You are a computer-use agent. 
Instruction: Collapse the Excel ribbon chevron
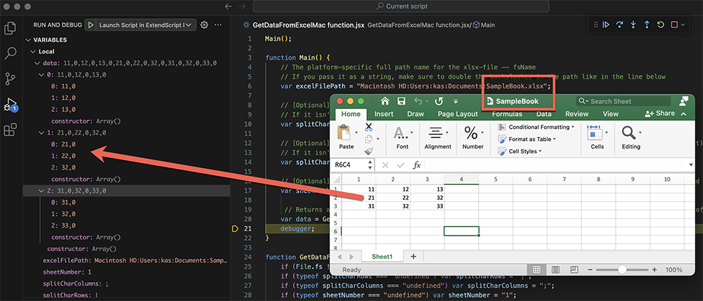click(x=683, y=114)
